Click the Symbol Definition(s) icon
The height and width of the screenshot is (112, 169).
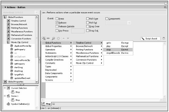click(8, 104)
